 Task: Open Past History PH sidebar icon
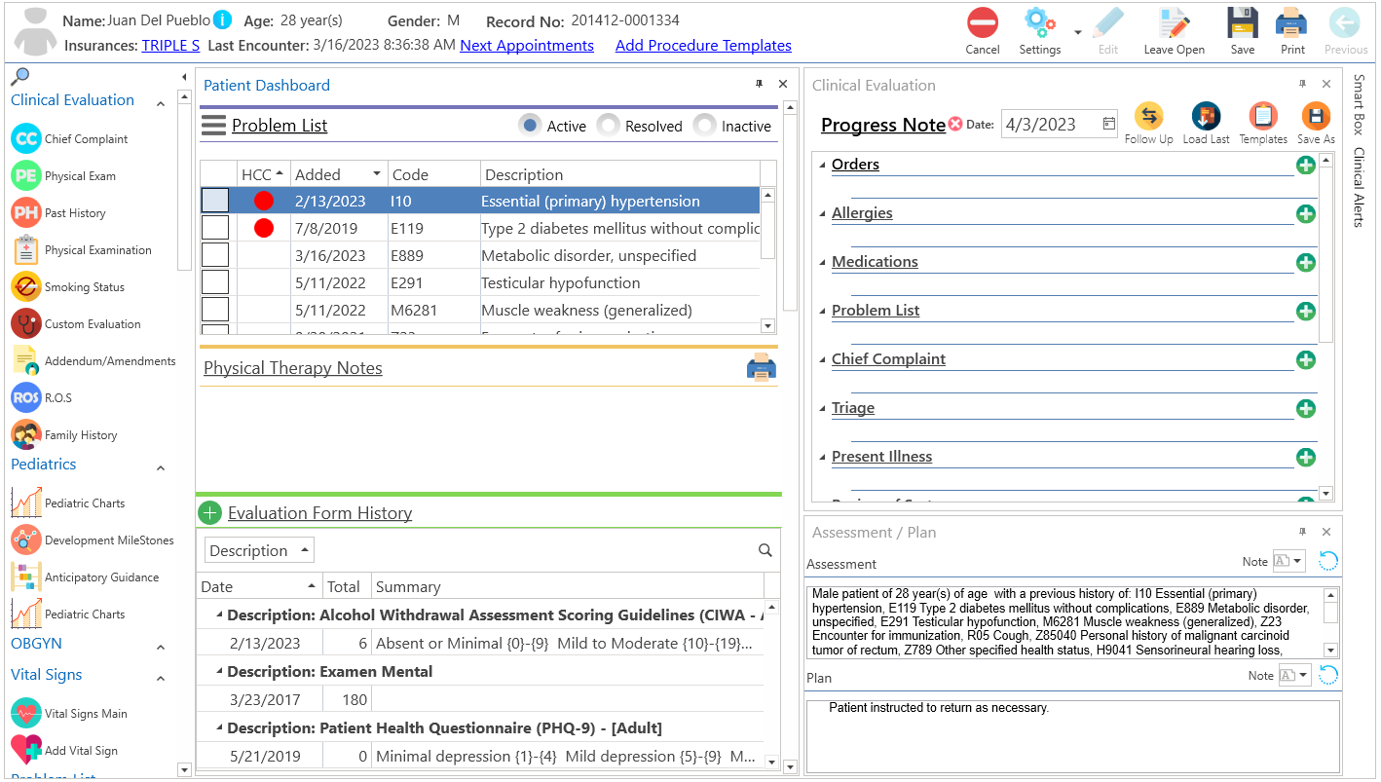coord(26,212)
